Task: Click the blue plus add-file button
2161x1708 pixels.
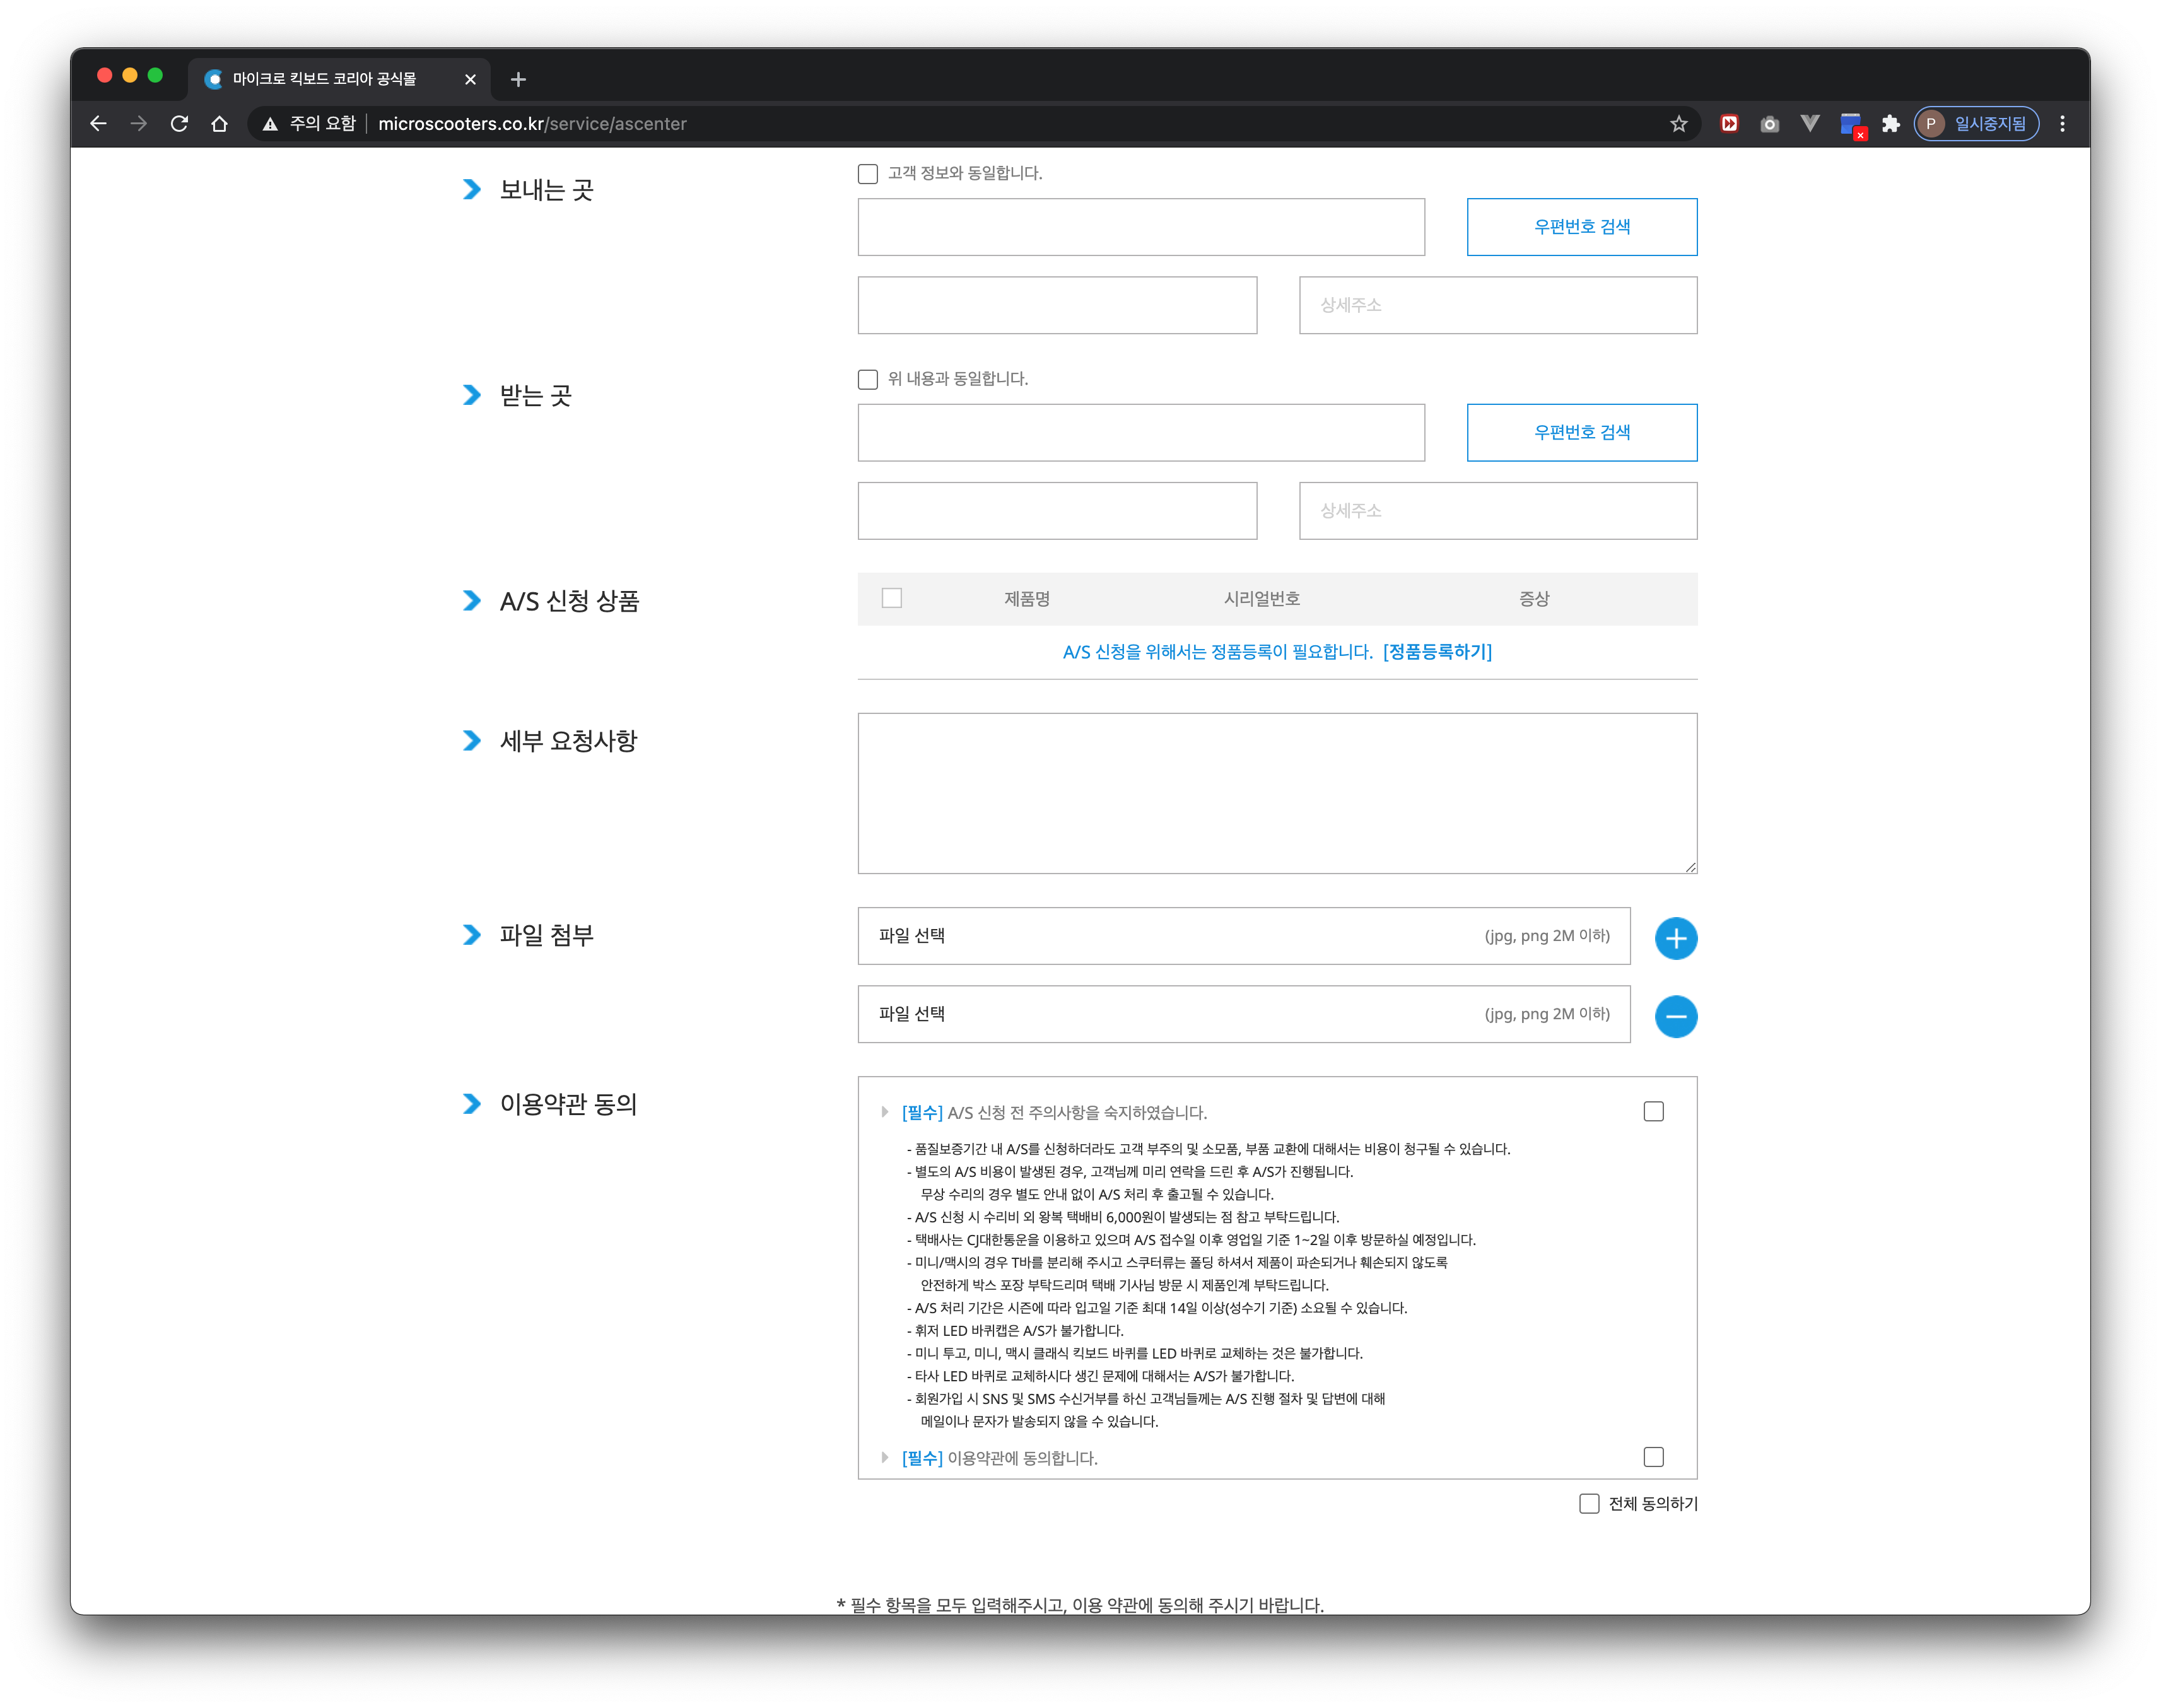Action: [x=1675, y=938]
